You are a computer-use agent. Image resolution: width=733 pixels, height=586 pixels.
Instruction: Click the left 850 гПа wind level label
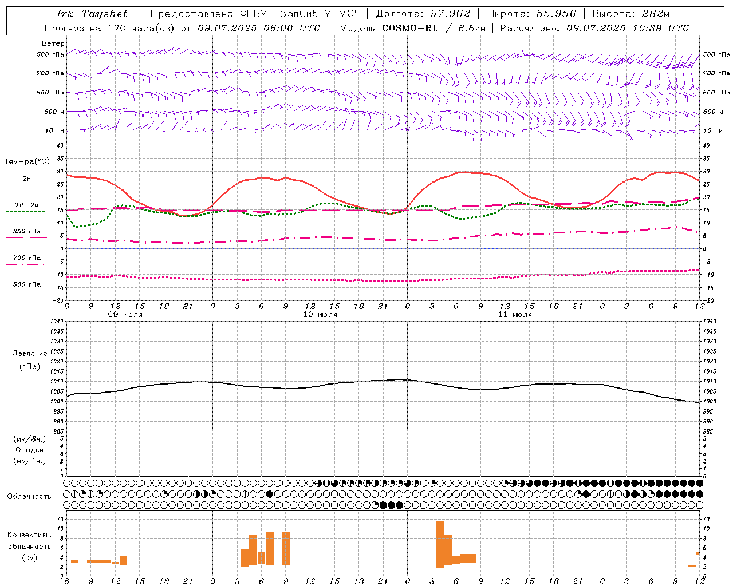pos(50,92)
